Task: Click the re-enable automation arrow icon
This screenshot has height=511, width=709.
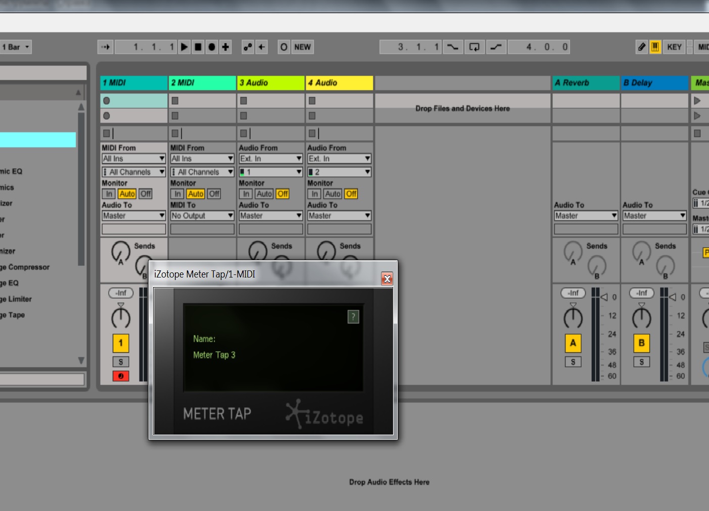Action: [261, 47]
